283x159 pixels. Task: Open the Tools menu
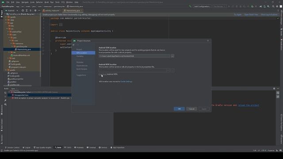pyautogui.click(x=57, y=2)
